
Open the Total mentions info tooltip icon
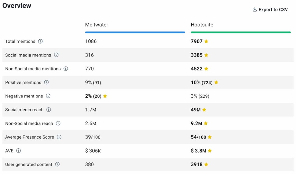[x=40, y=41]
